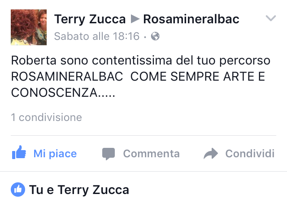
Task: Click the arrow between Terry Zucca and Rosamineralbac
Action: 135,19
